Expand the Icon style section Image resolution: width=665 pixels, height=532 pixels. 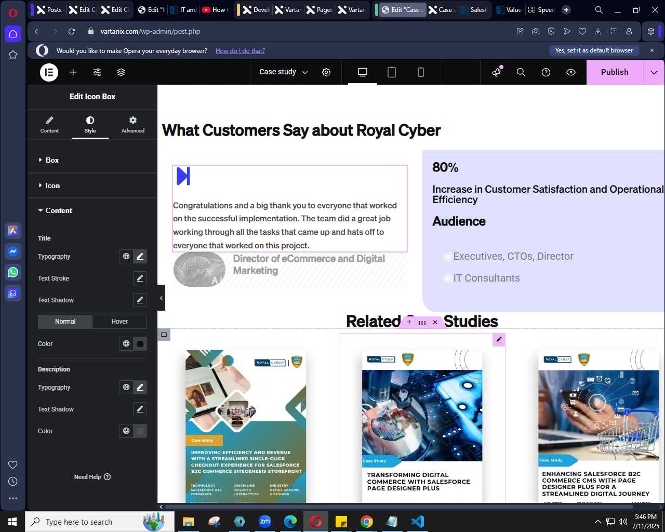(92, 185)
